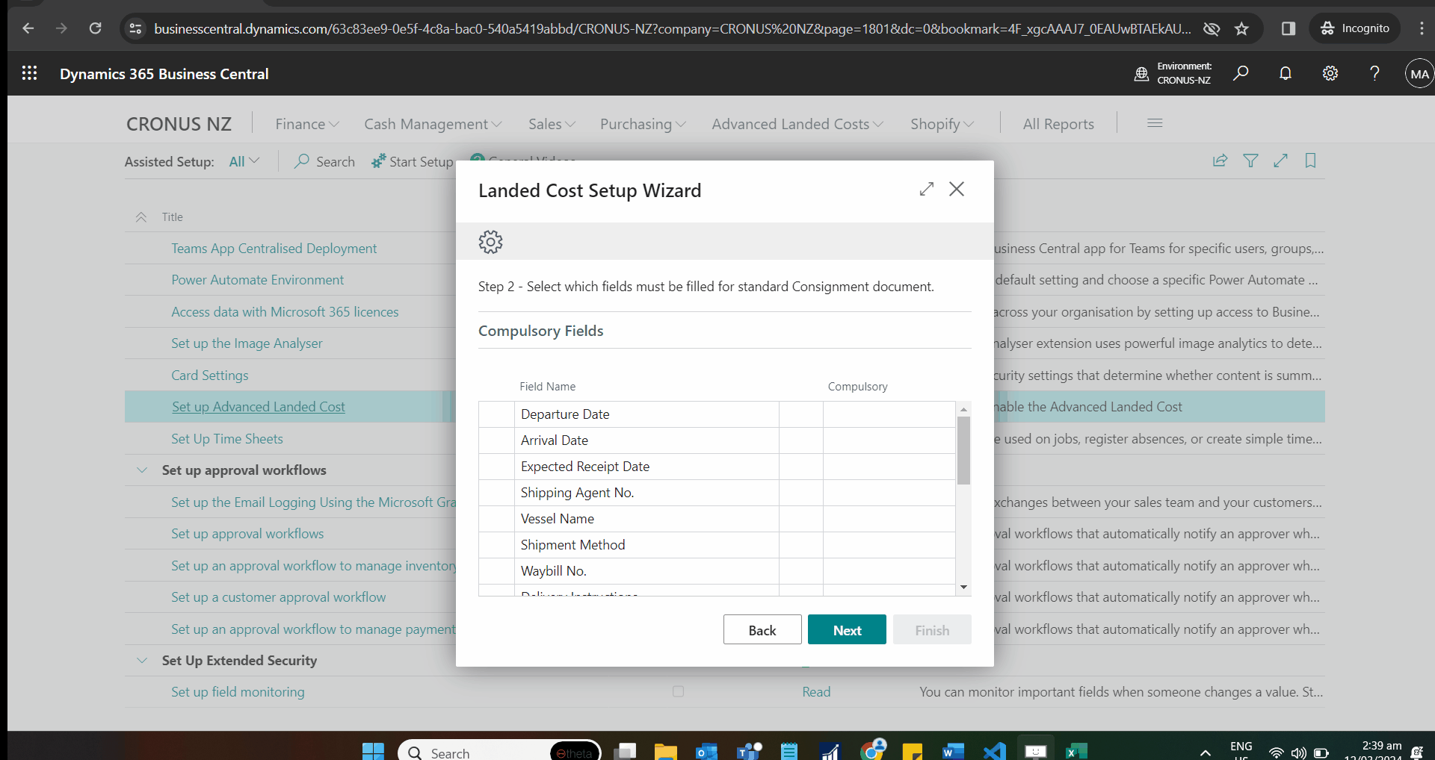
Task: Close the Landed Cost Setup Wizard
Action: tap(957, 189)
